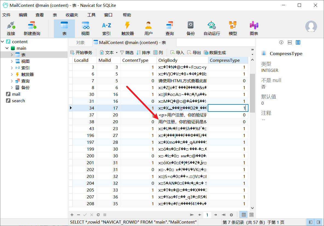Show the column details panel icon

pyautogui.click(x=298, y=42)
